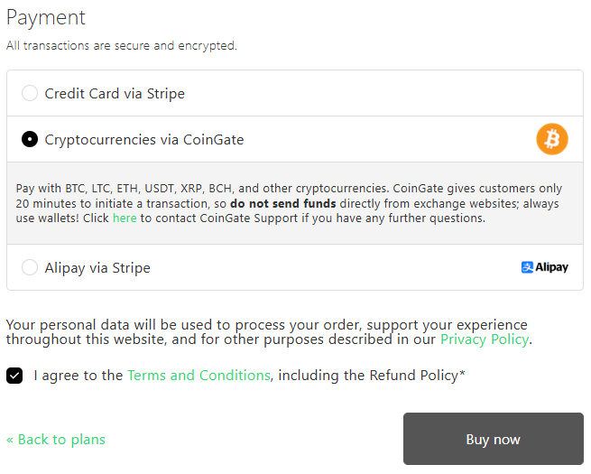Click the 'Alipay via Stripe' label text
The width and height of the screenshot is (591, 474).
coord(97,267)
